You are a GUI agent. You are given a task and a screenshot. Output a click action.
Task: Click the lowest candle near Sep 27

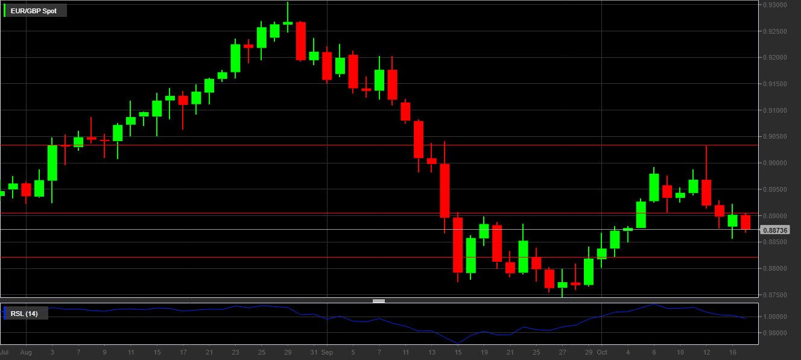[562, 285]
